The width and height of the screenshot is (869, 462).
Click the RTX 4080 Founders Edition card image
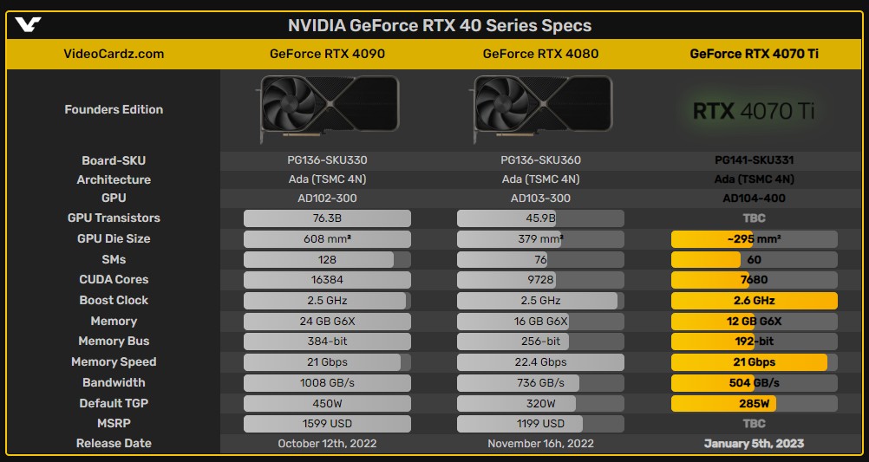click(541, 109)
